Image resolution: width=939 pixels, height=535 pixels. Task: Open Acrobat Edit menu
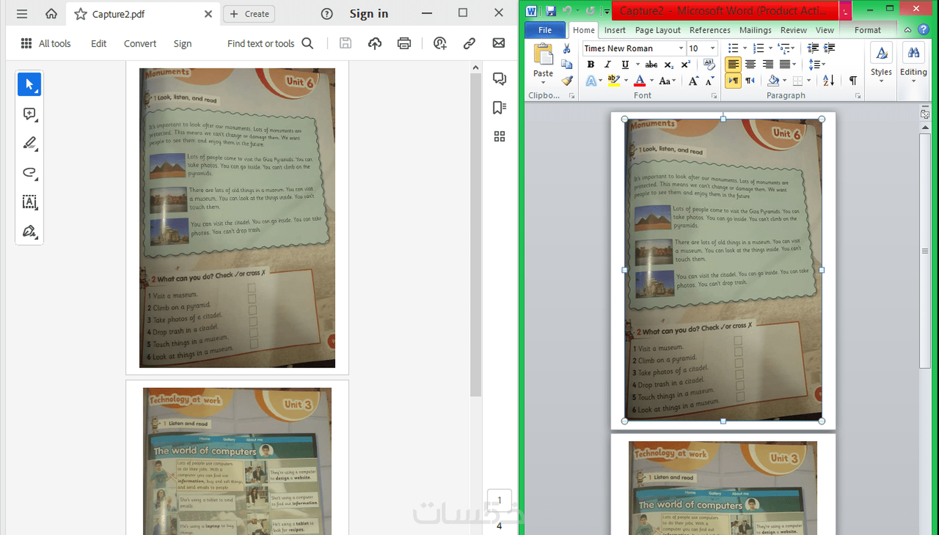[x=98, y=44]
